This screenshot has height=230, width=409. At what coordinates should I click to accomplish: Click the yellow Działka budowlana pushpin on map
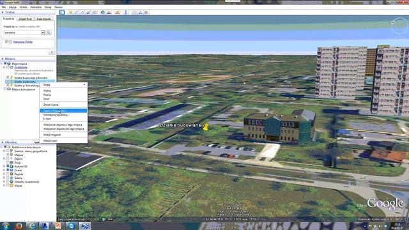[206, 127]
